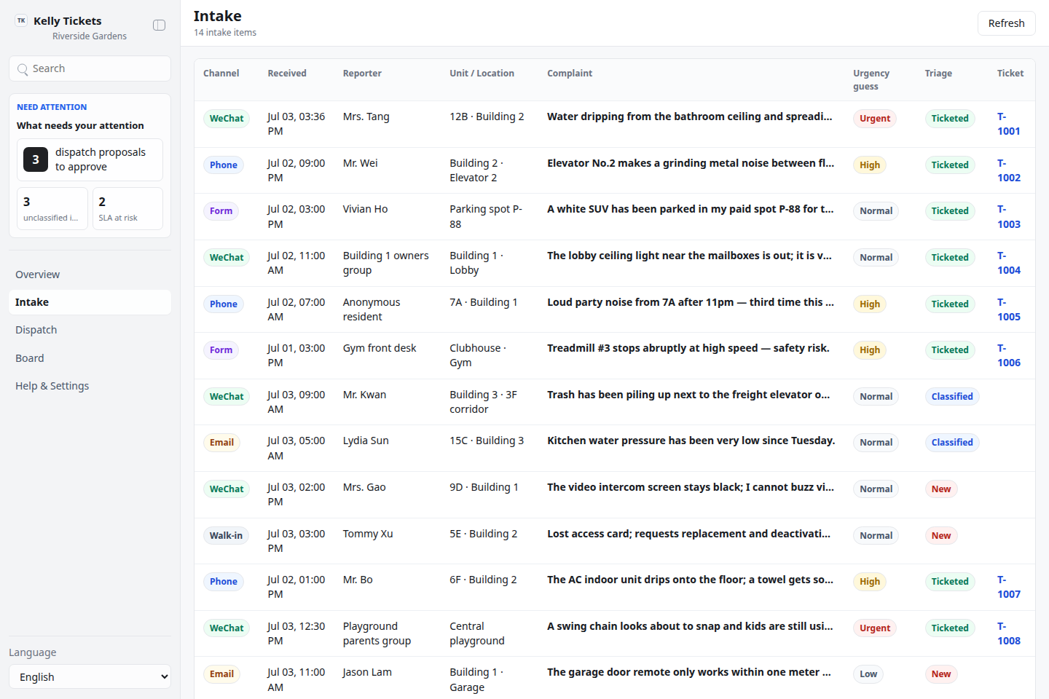Open ticket T-1007 link

(x=1008, y=587)
